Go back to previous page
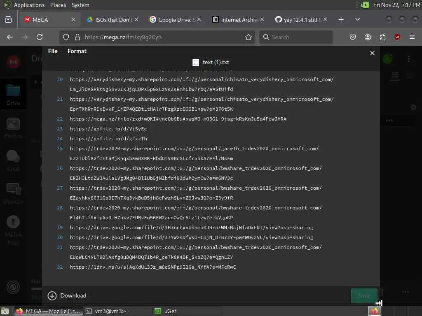The image size is (422, 316). tap(10, 37)
